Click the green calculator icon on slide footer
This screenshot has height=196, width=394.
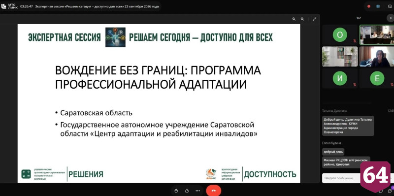(26, 174)
